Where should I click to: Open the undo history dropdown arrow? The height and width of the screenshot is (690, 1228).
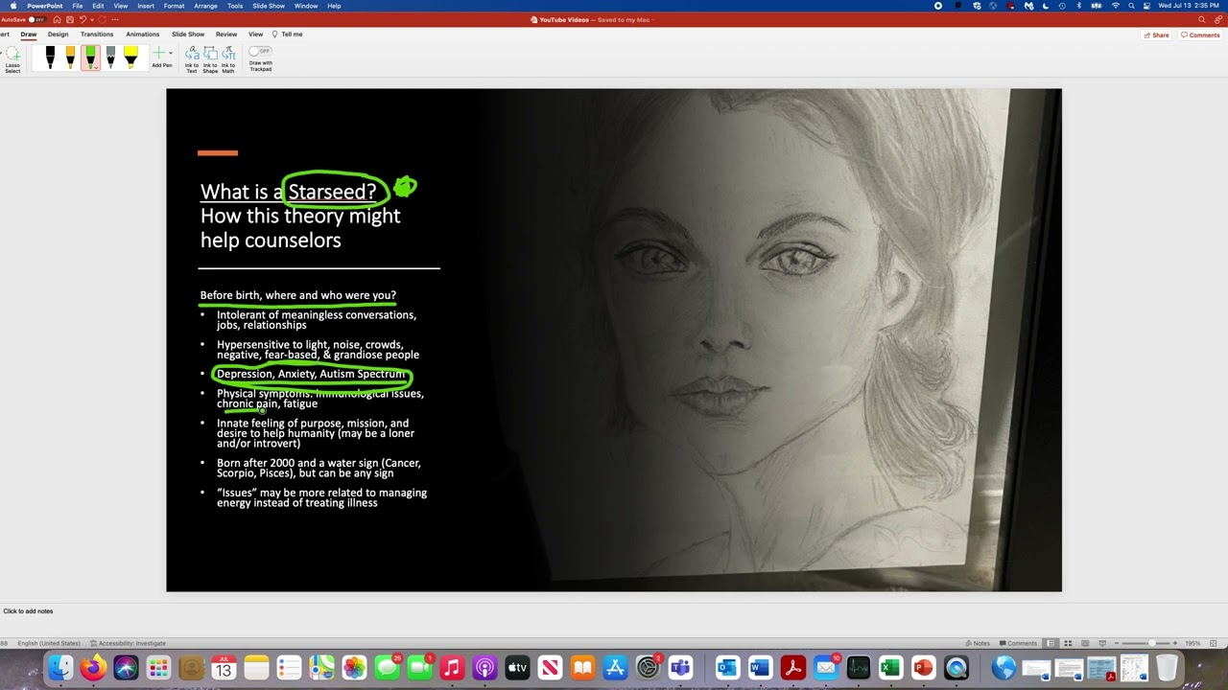click(x=92, y=19)
